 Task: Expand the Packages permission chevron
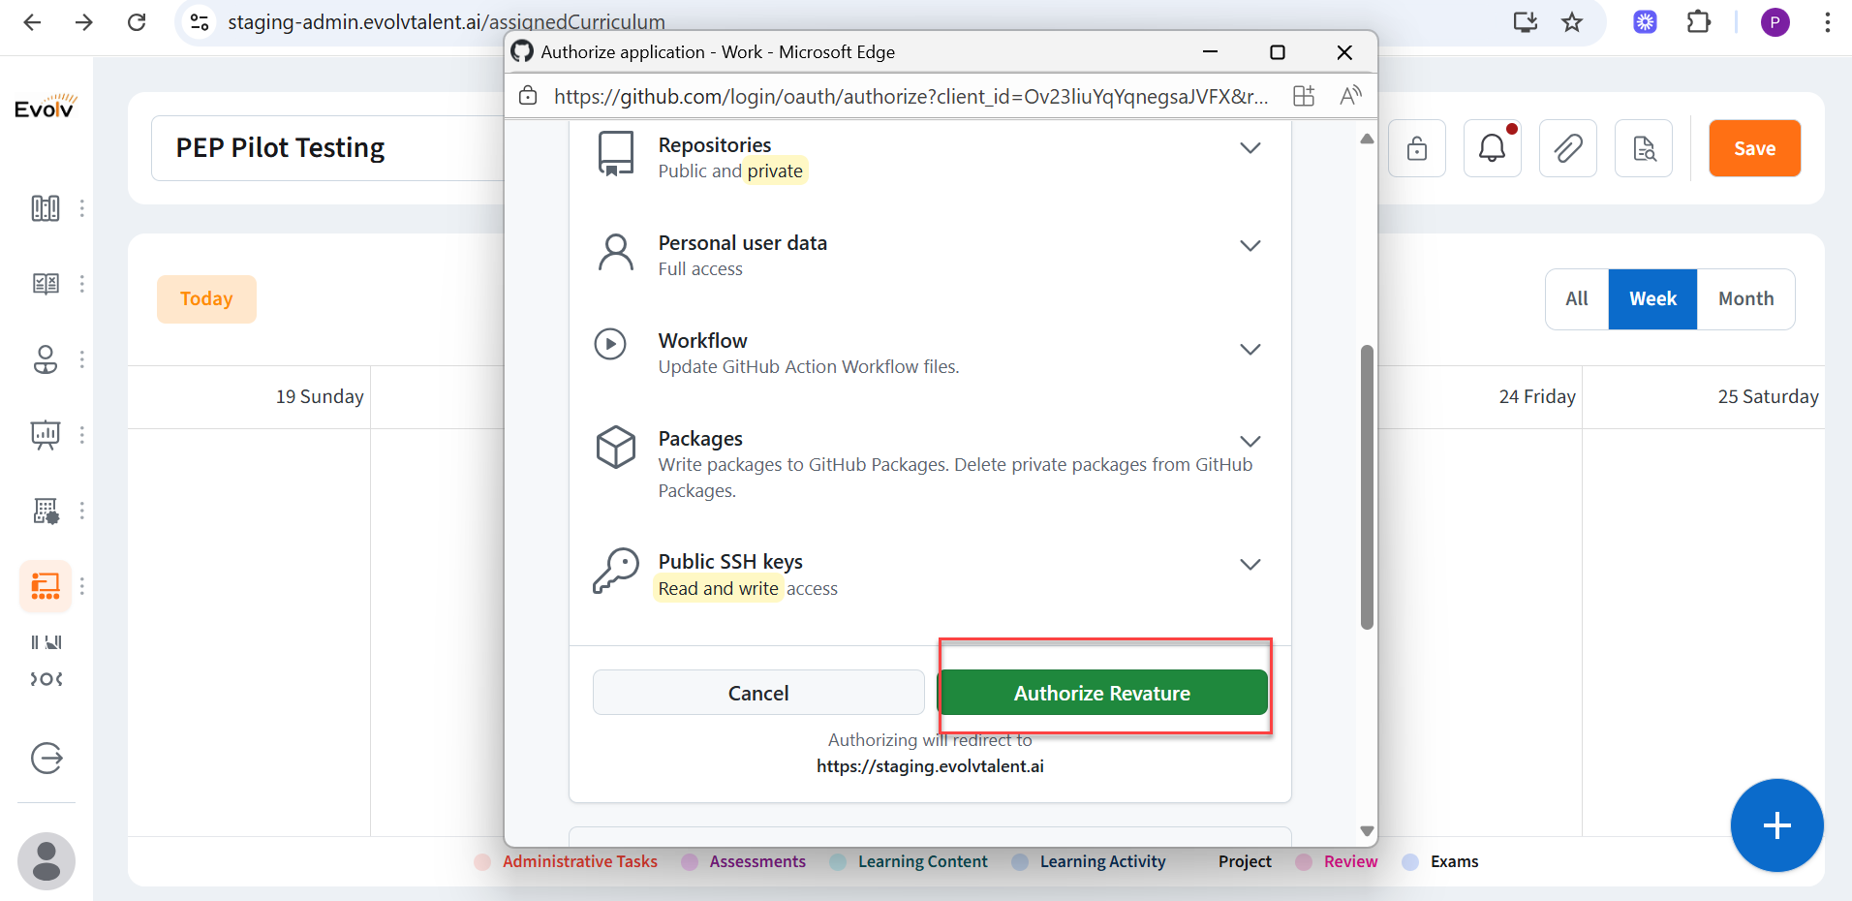(1250, 442)
